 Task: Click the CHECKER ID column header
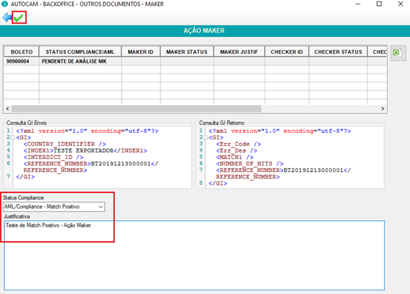[x=286, y=52]
